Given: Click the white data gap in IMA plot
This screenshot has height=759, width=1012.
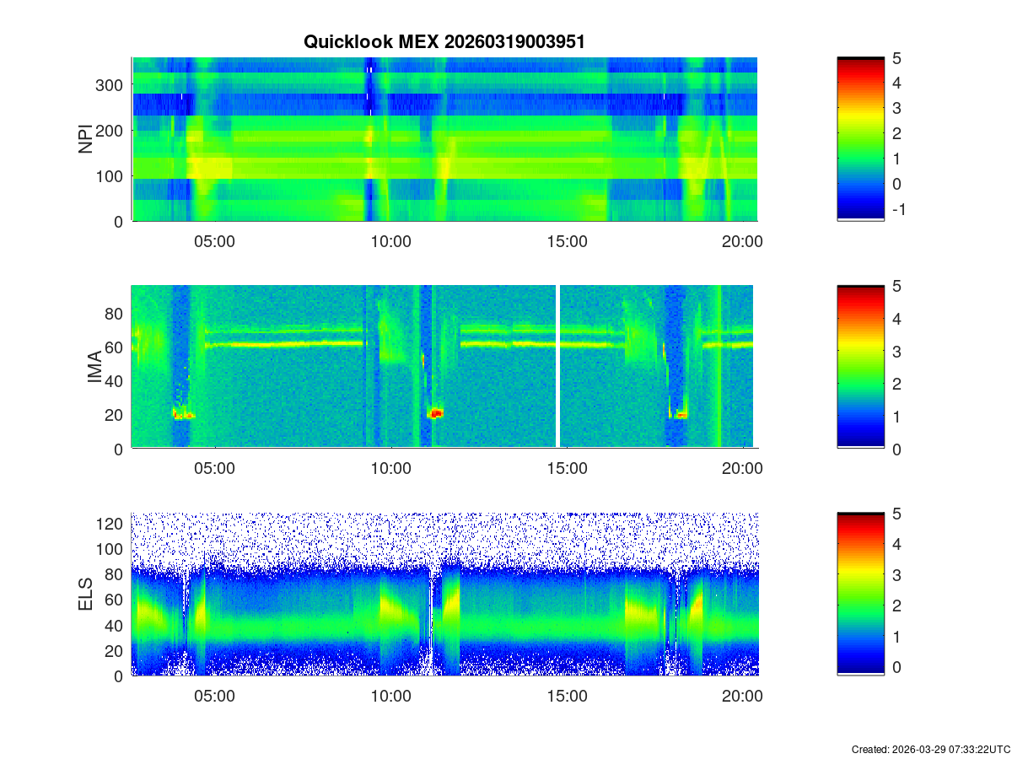Looking at the screenshot, I should click(x=557, y=366).
